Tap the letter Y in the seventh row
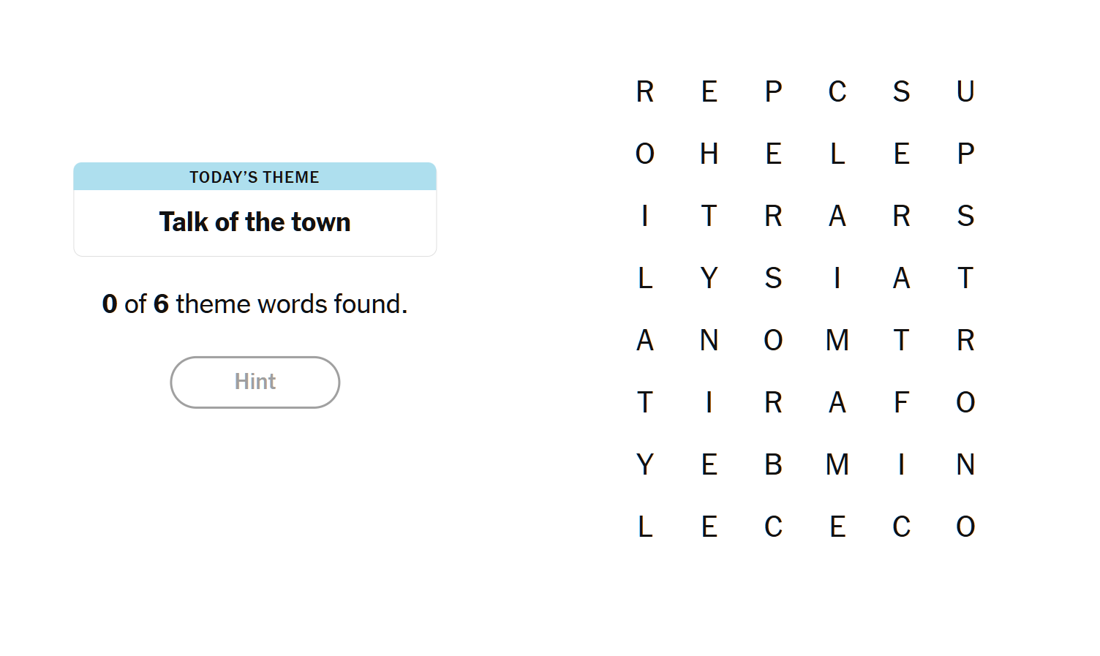Viewport: 1100px width, 656px height. (644, 464)
